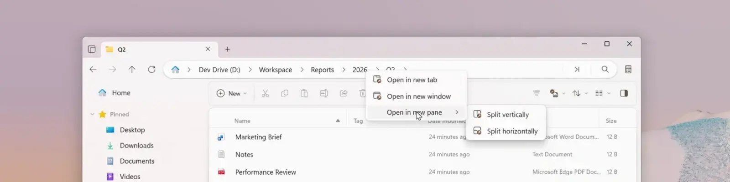Screen dimensions: 730x182
Task: Open the Sort dropdown arrows
Action: (580, 93)
